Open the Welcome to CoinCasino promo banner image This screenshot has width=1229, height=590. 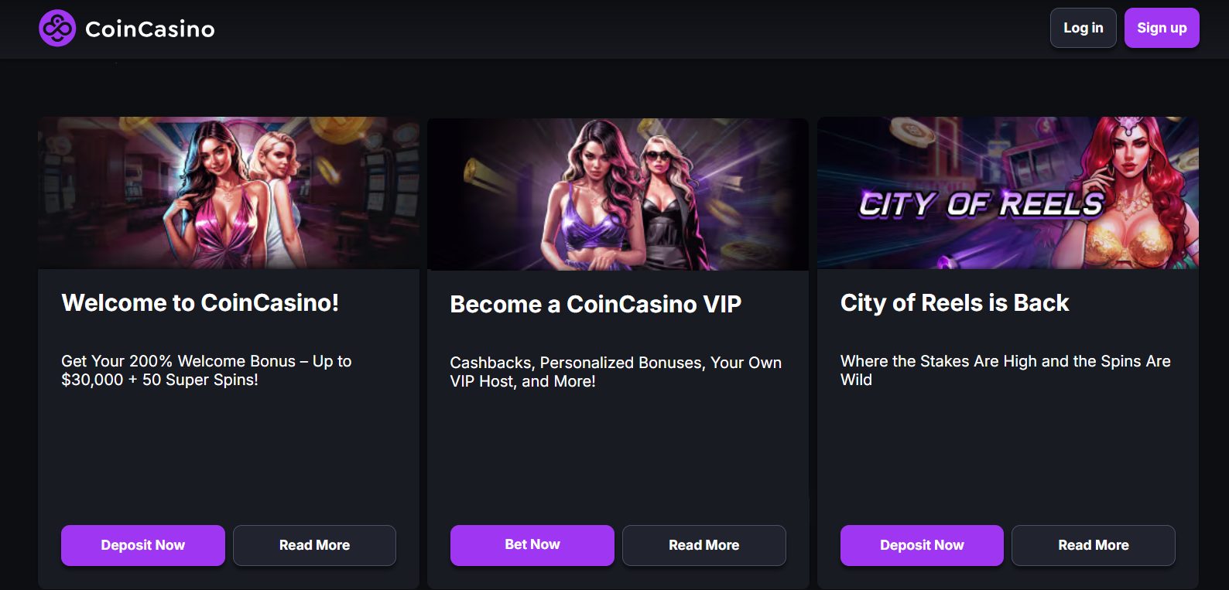229,193
